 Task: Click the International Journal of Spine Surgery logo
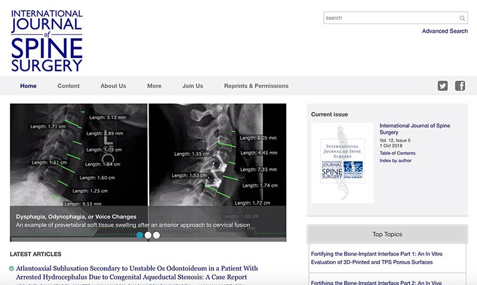click(x=47, y=41)
